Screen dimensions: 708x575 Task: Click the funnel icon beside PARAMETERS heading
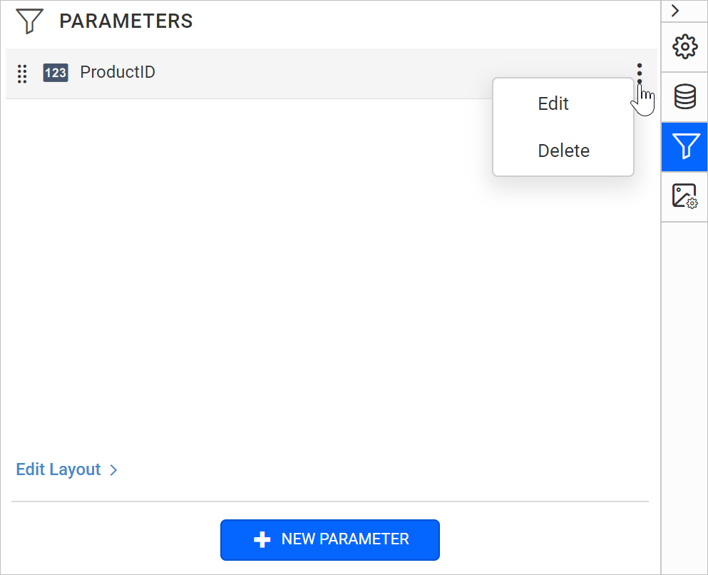tap(29, 21)
